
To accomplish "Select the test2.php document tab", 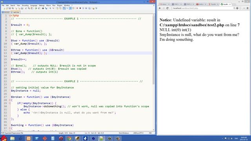I will tap(15, 12).
